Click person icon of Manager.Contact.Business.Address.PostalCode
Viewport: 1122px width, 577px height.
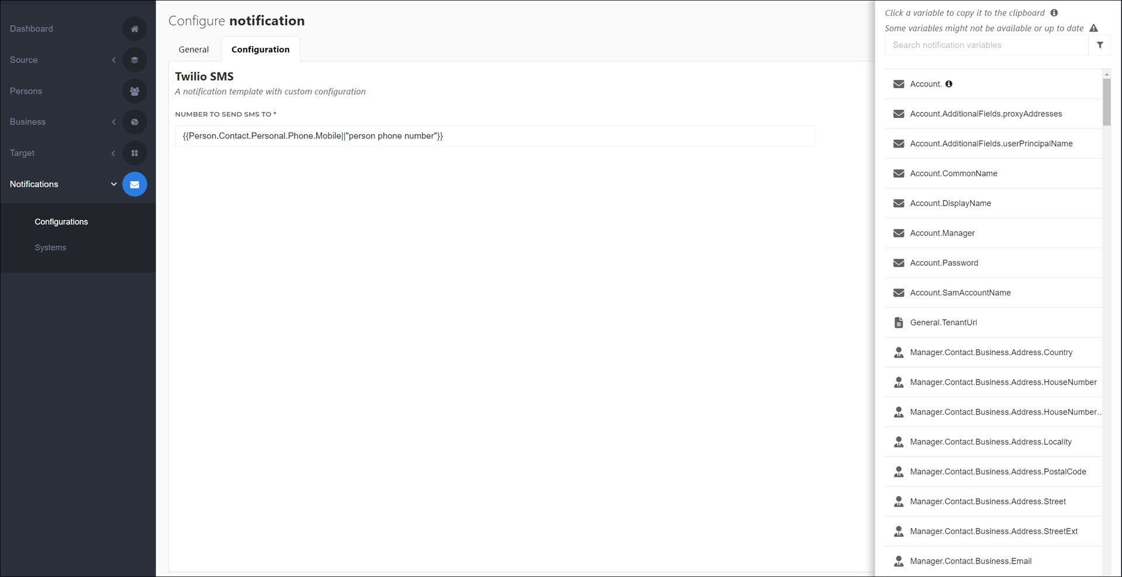(899, 471)
